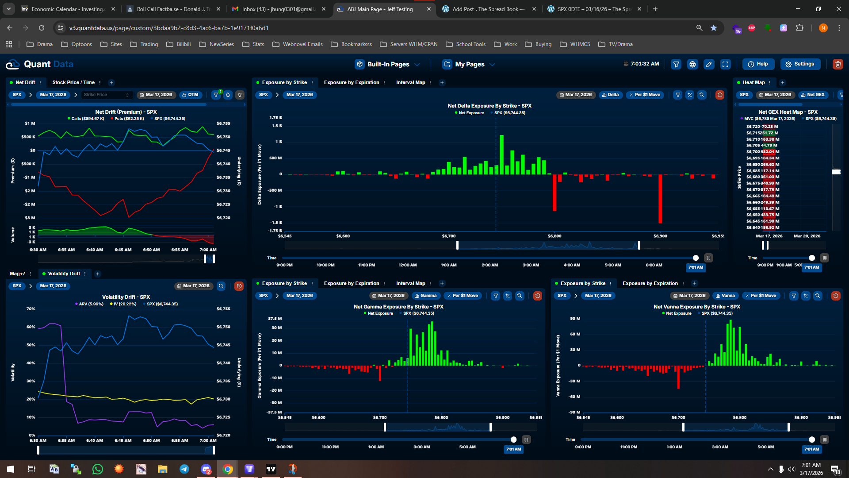Pause the Gamma Exposure time playback
Viewport: 849px width, 478px height.
(x=526, y=439)
